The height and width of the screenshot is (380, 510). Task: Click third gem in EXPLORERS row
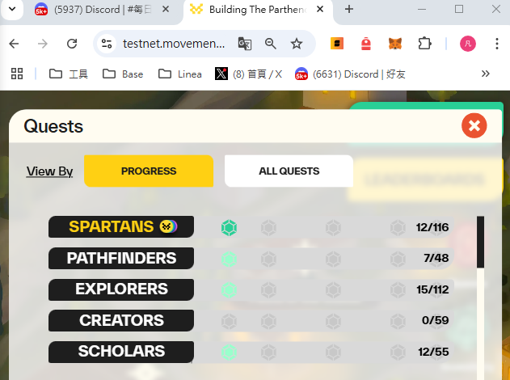tap(333, 290)
